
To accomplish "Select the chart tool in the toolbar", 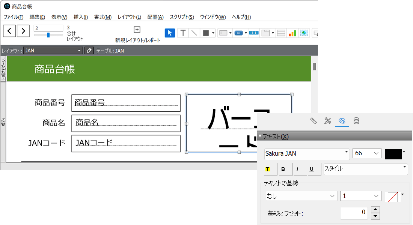I will pyautogui.click(x=292, y=33).
